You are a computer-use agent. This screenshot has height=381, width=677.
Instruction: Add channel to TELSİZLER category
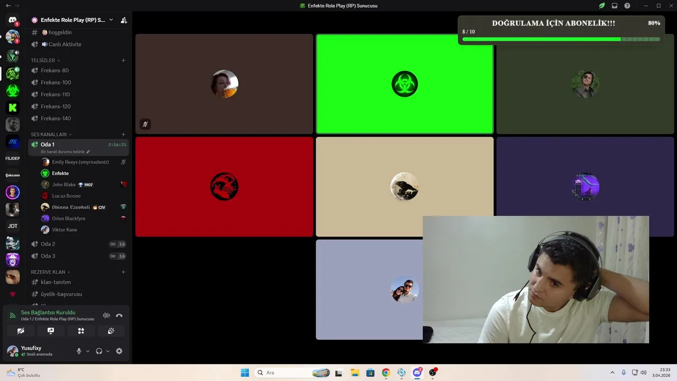tap(123, 60)
